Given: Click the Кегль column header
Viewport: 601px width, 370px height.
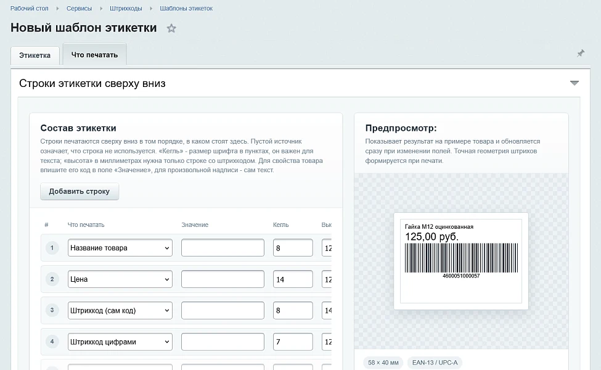Looking at the screenshot, I should click(280, 224).
